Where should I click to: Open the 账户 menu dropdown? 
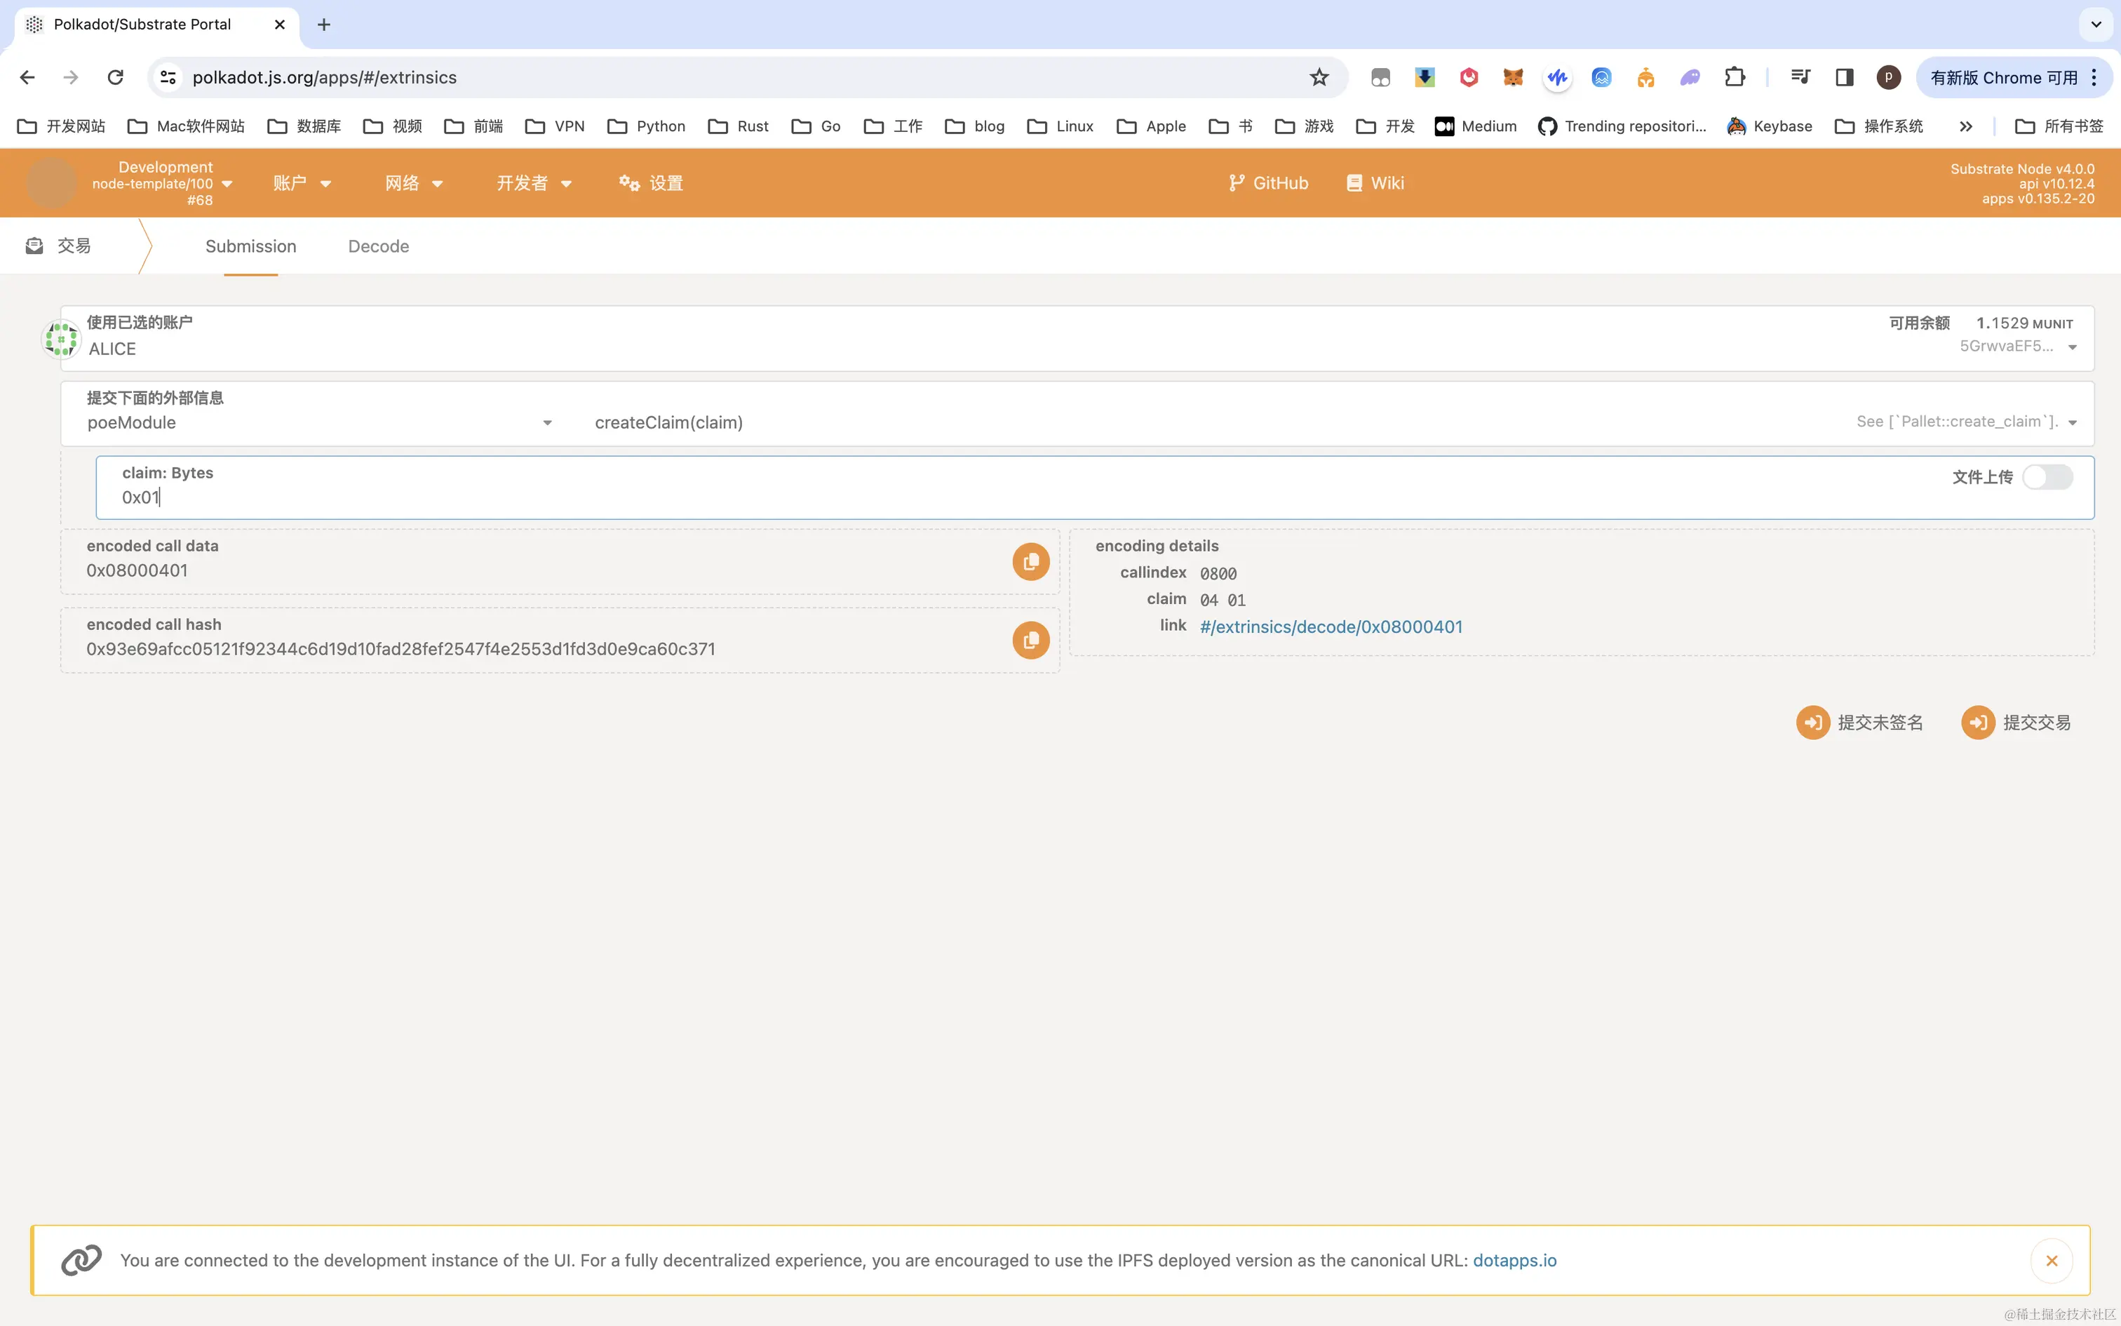click(302, 183)
